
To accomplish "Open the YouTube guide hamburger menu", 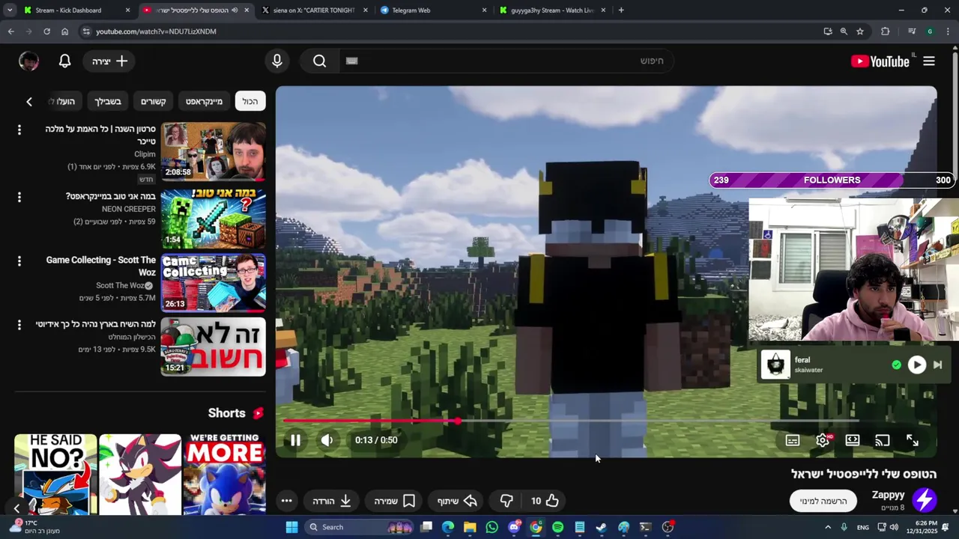I will pos(929,61).
